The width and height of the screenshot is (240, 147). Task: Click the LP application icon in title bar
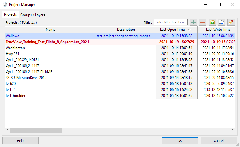click(x=5, y=4)
